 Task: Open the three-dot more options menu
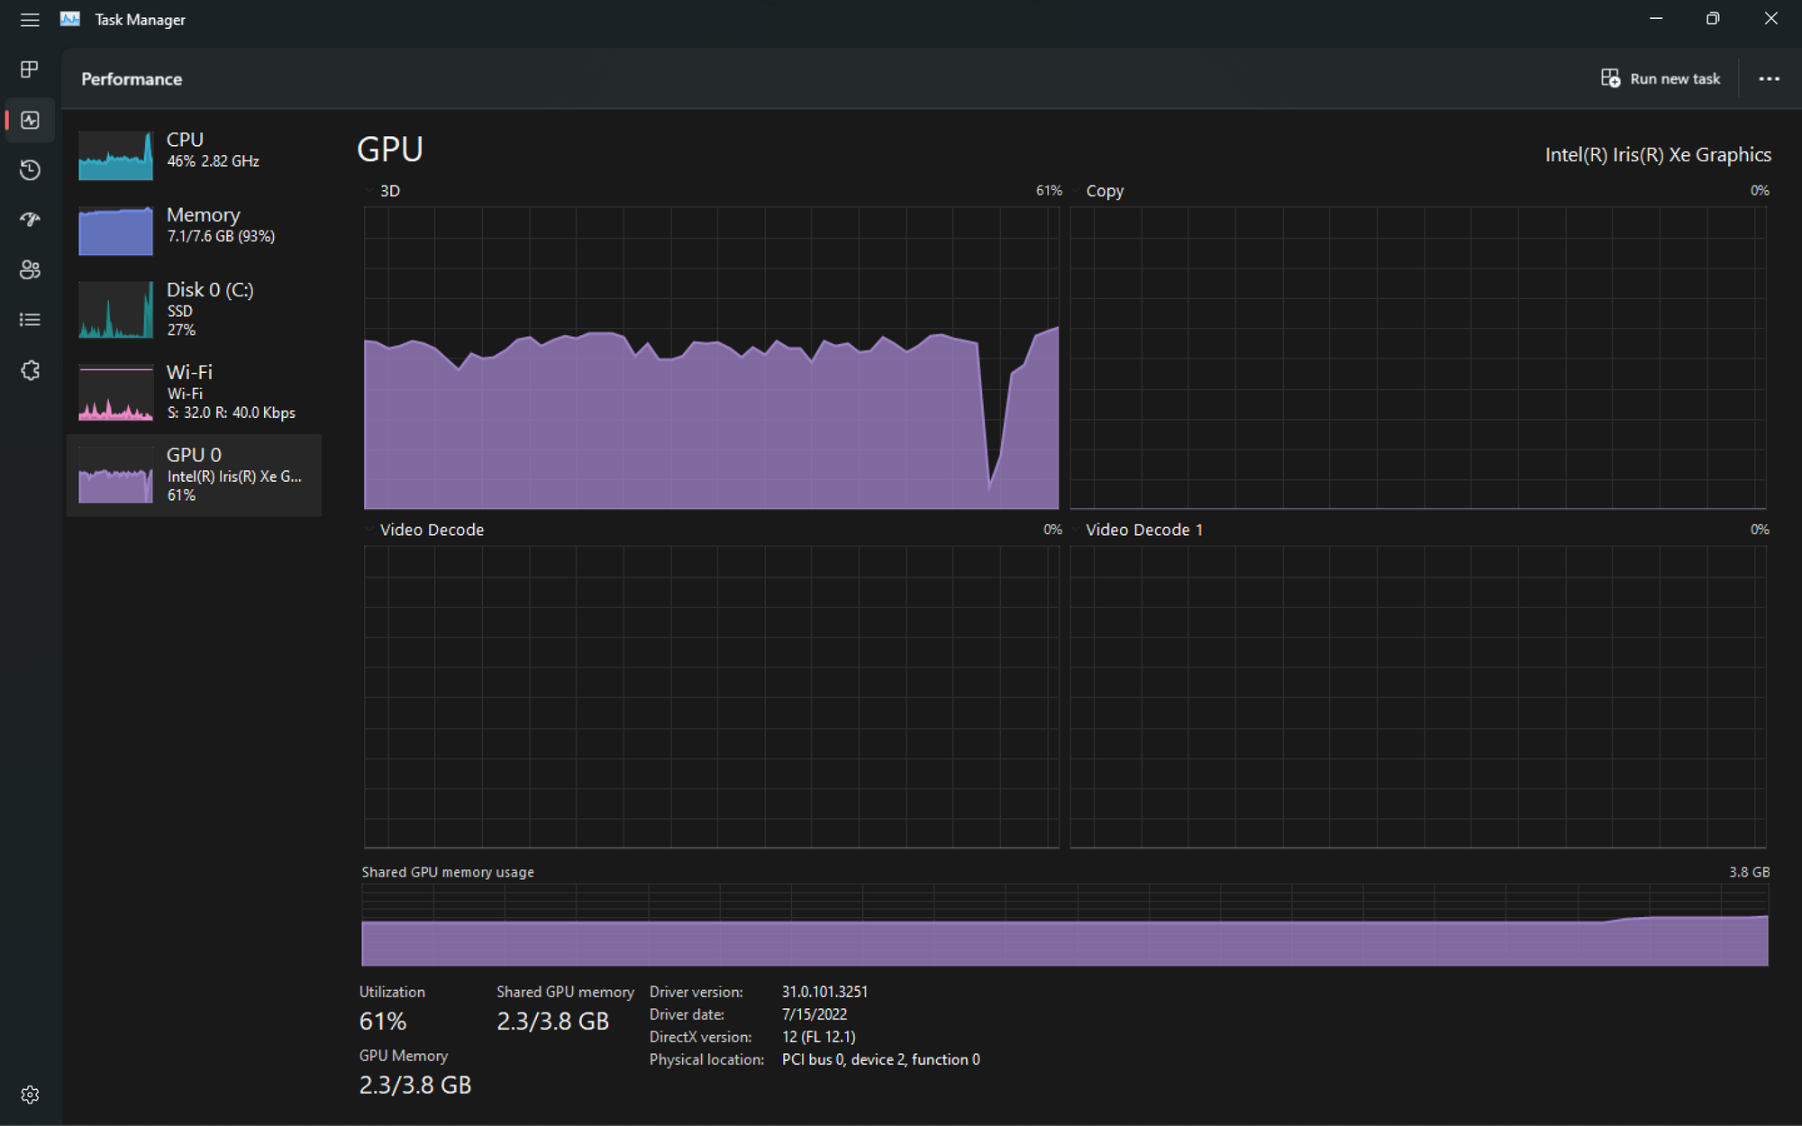tap(1769, 79)
